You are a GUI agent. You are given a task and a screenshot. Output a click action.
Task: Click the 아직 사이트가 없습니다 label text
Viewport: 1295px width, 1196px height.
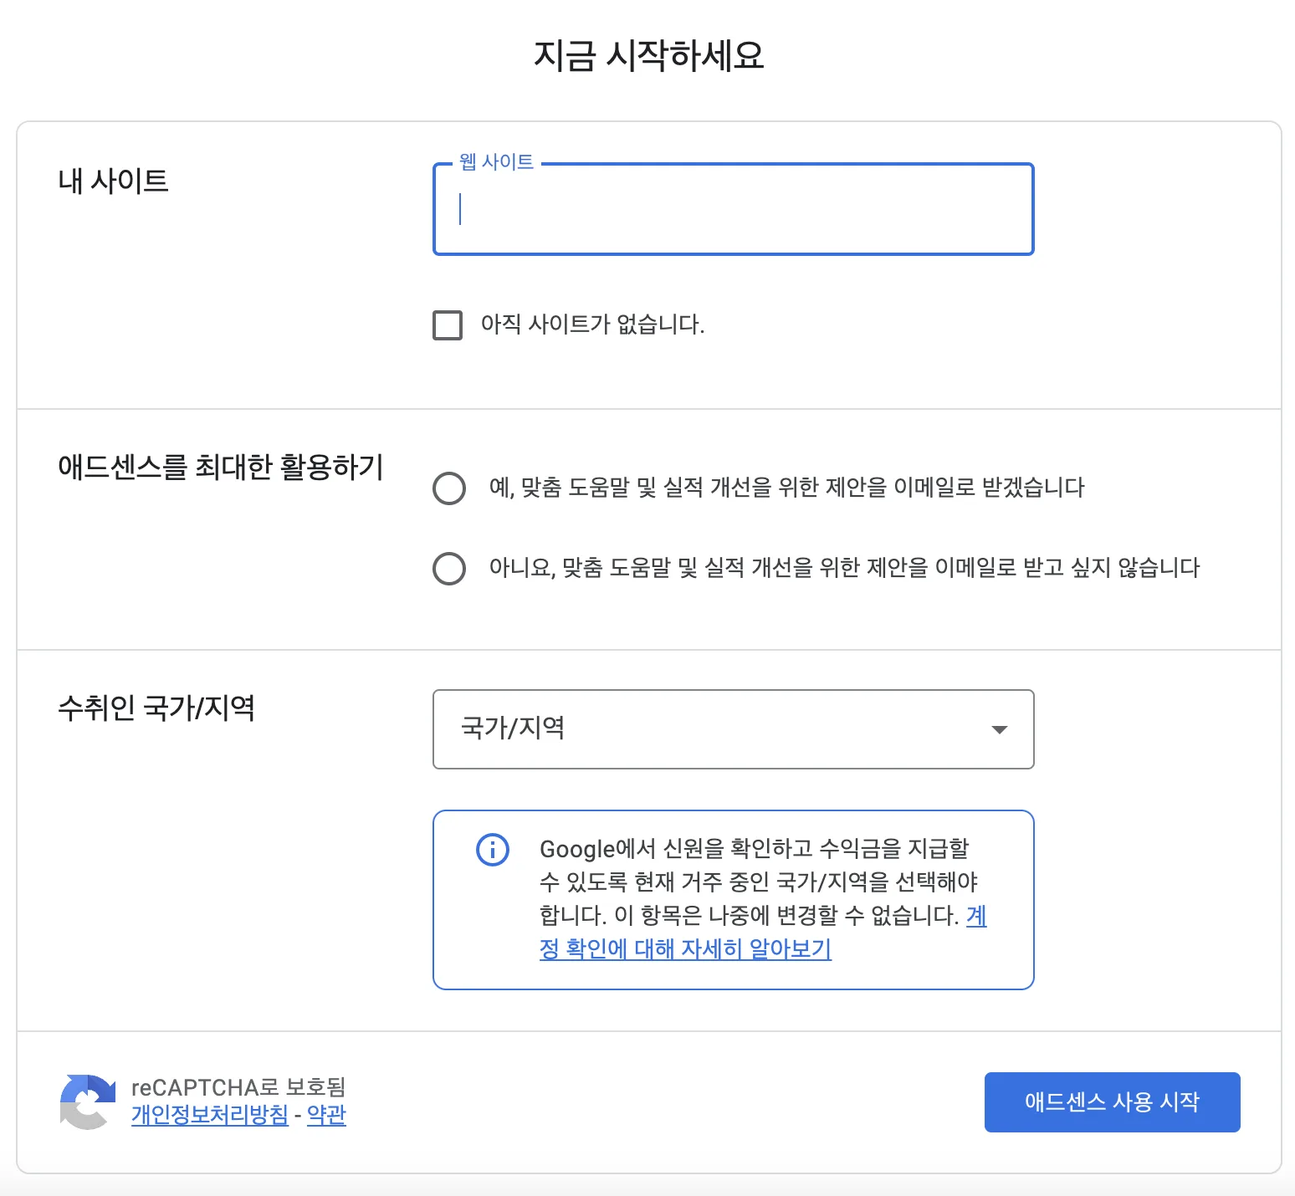point(592,325)
